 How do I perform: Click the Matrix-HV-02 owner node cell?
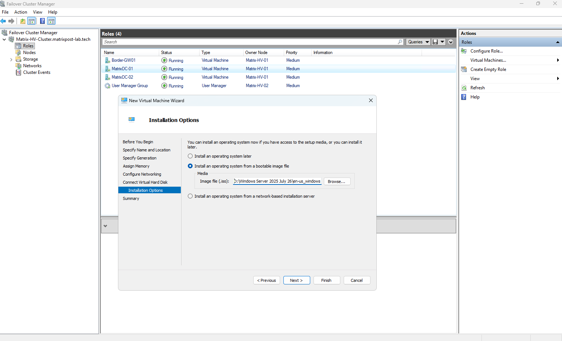tap(257, 86)
